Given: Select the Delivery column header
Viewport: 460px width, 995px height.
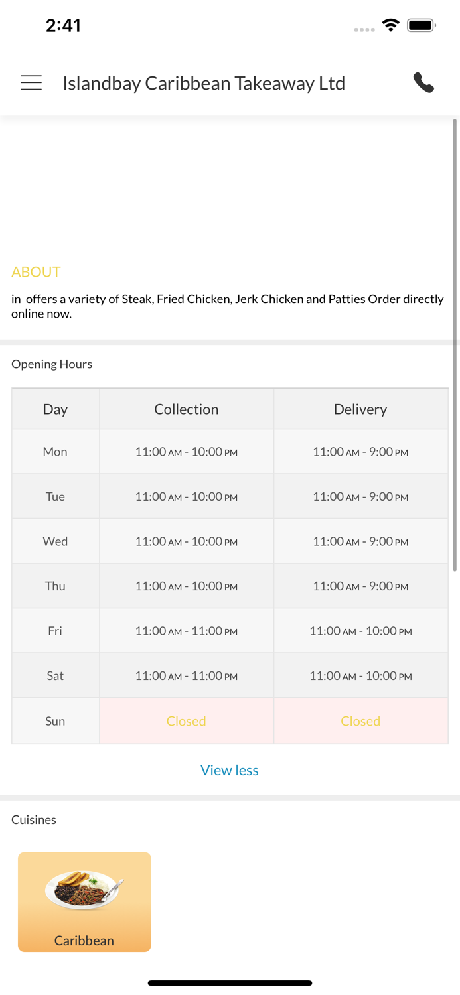Looking at the screenshot, I should coord(360,409).
